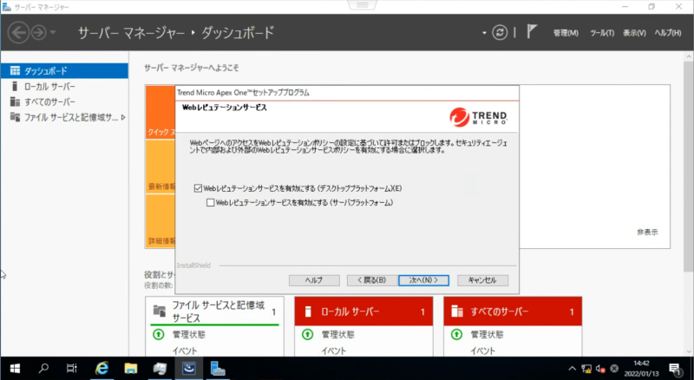
Task: Click 管理状態 in ローカル サーバー tile
Action: pyautogui.click(x=337, y=334)
